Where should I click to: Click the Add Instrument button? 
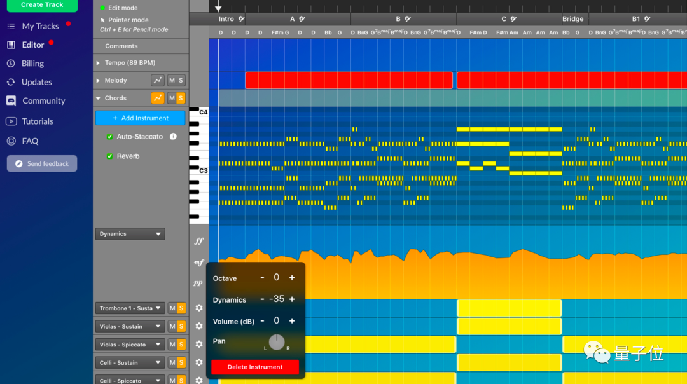coord(140,118)
